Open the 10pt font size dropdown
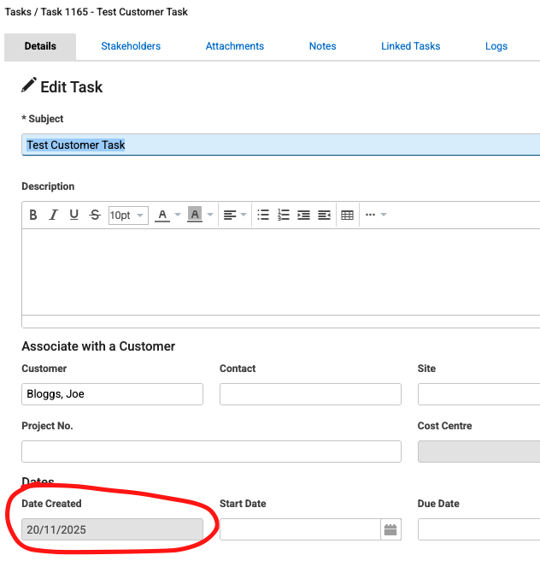This screenshot has height=561, width=540. click(x=128, y=216)
